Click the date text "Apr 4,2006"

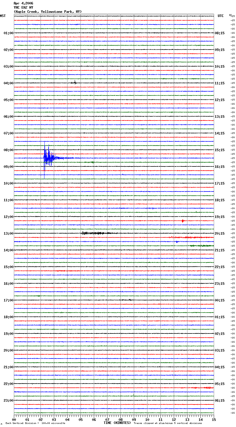tap(23, 3)
